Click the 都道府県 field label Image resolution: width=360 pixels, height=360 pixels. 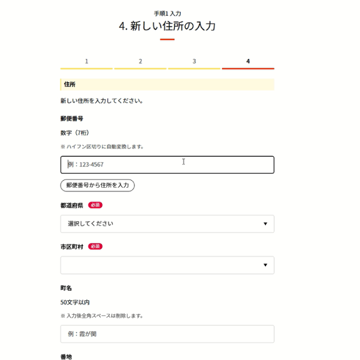click(x=72, y=205)
